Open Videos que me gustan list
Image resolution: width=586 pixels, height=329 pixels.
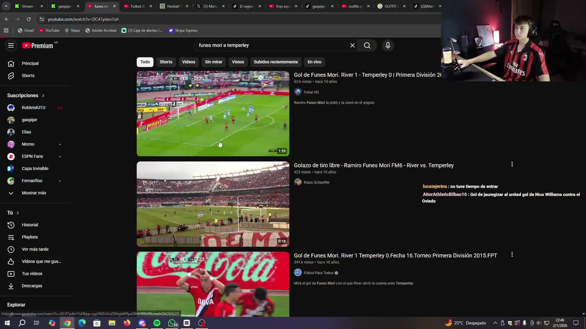coord(35,261)
